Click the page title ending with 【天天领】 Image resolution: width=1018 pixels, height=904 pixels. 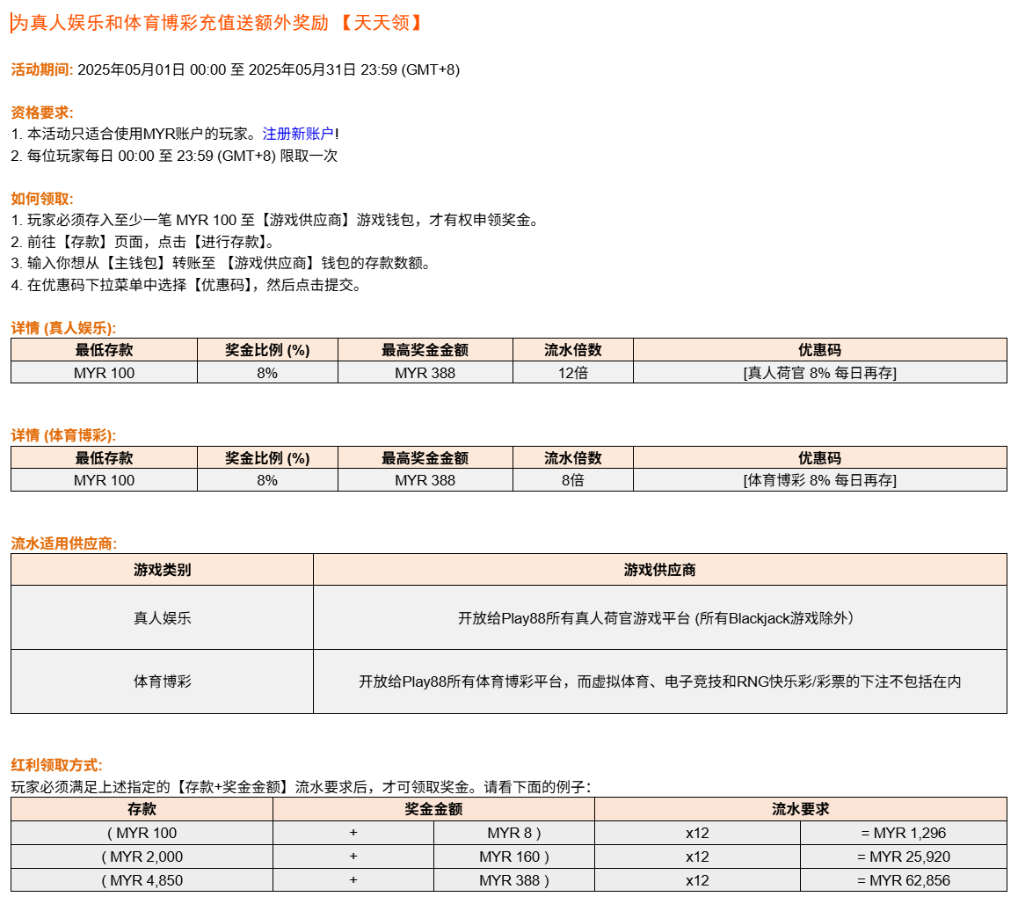point(217,24)
